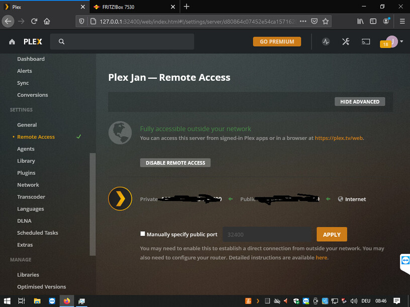Click the address bar URL
Screen dimensions: 410x307
[x=197, y=22]
